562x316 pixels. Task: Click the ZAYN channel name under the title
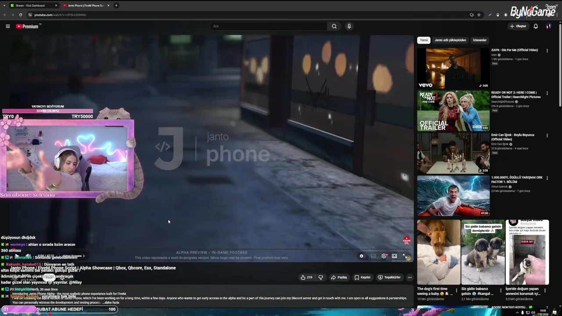pos(494,55)
